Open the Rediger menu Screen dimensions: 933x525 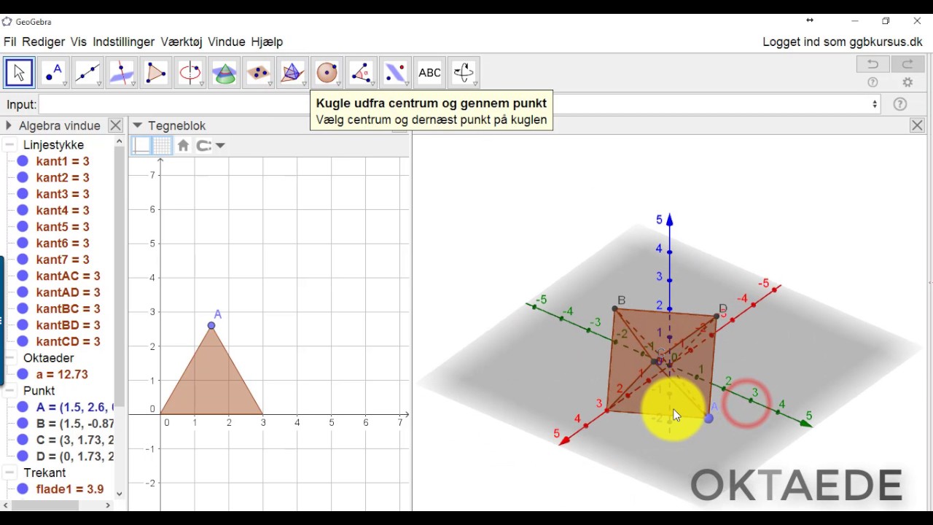coord(44,42)
